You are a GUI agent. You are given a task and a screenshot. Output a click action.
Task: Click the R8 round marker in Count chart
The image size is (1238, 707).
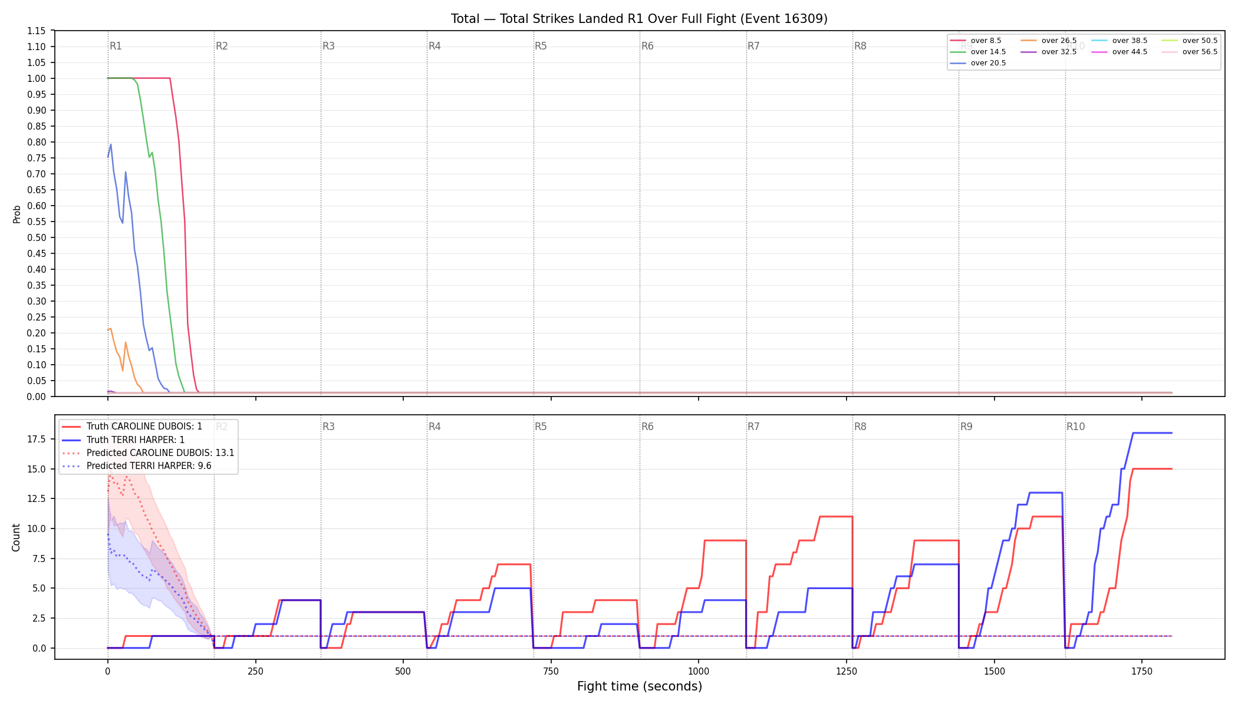pyautogui.click(x=860, y=427)
